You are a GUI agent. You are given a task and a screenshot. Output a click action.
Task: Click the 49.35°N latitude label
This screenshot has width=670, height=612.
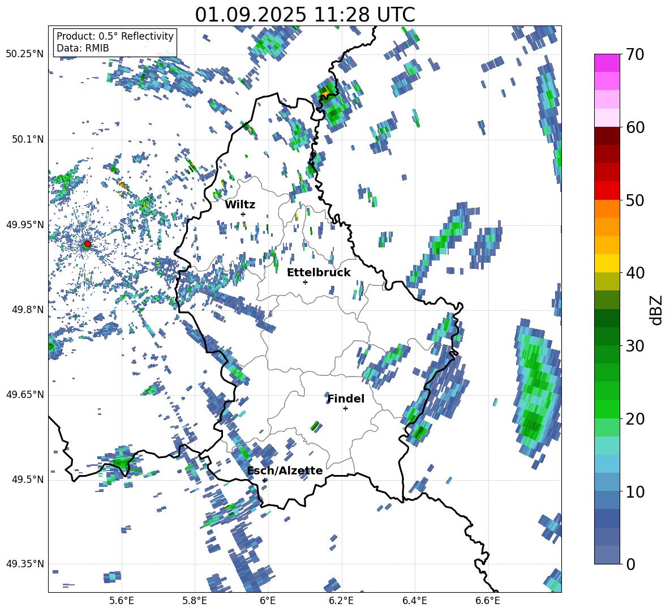(x=25, y=564)
